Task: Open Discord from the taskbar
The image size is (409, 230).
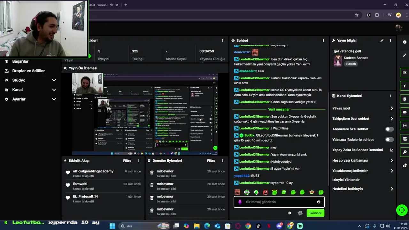Action: [279, 226]
